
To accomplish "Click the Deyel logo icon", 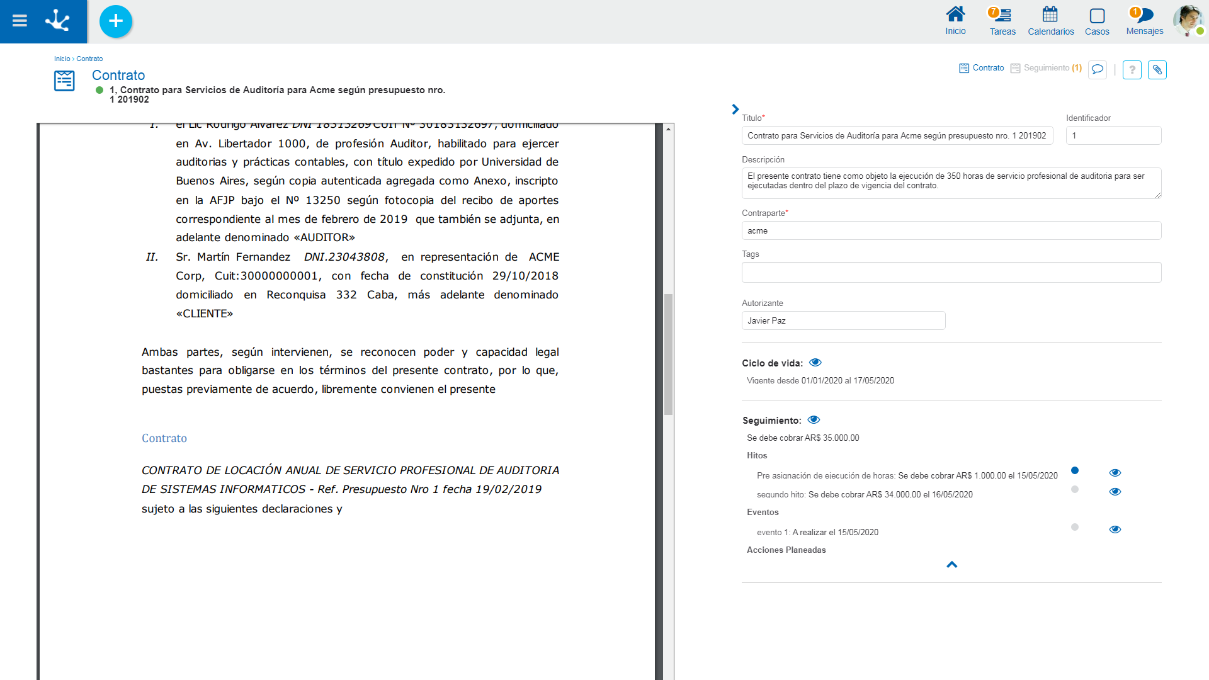I will pos(58,21).
